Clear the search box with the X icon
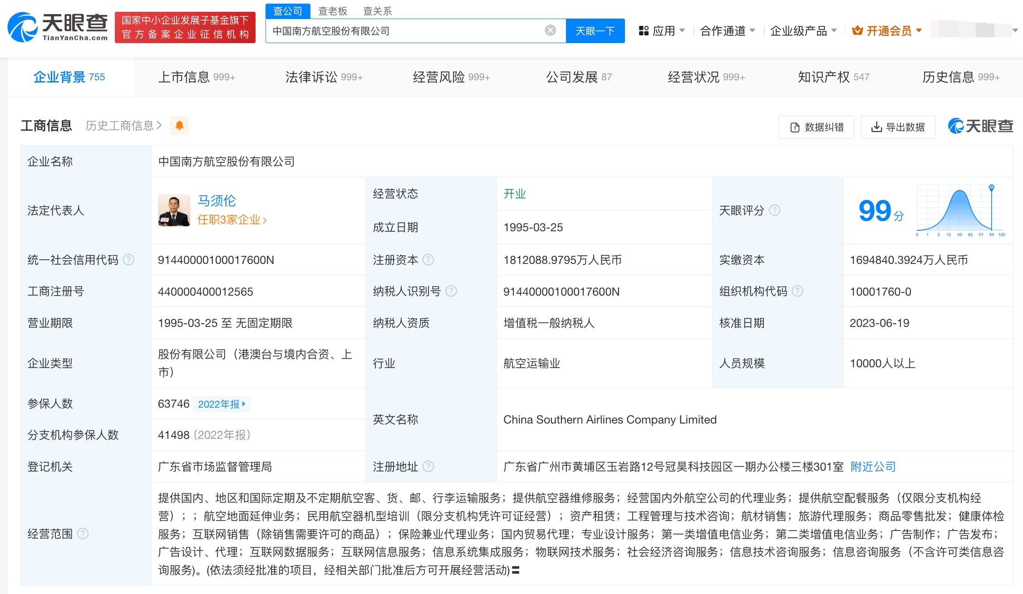Image resolution: width=1023 pixels, height=594 pixels. point(550,30)
